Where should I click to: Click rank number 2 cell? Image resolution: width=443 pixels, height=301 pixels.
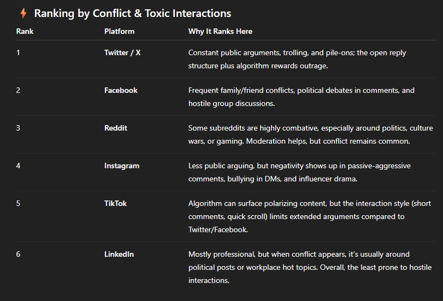point(19,90)
